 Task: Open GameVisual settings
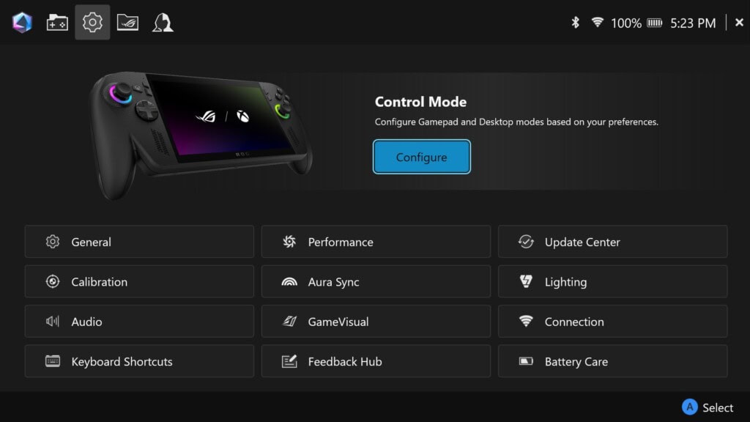pyautogui.click(x=376, y=321)
